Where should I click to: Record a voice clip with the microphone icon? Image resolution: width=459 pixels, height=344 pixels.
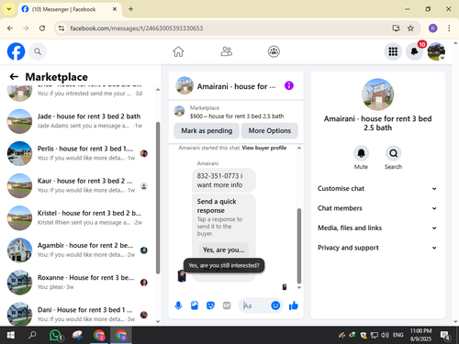(x=178, y=305)
